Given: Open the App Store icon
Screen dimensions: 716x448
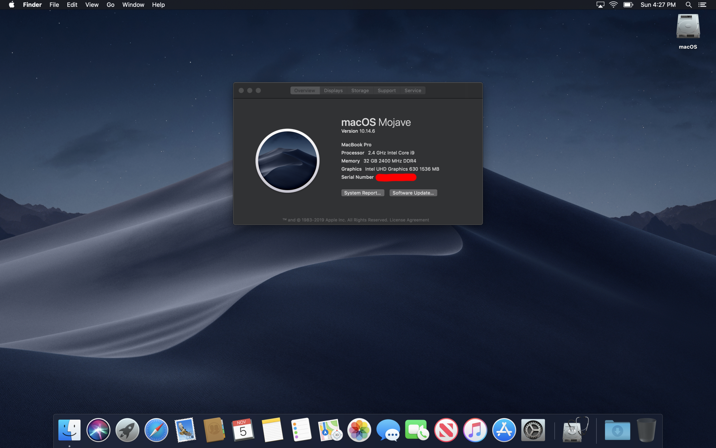Looking at the screenshot, I should point(504,430).
